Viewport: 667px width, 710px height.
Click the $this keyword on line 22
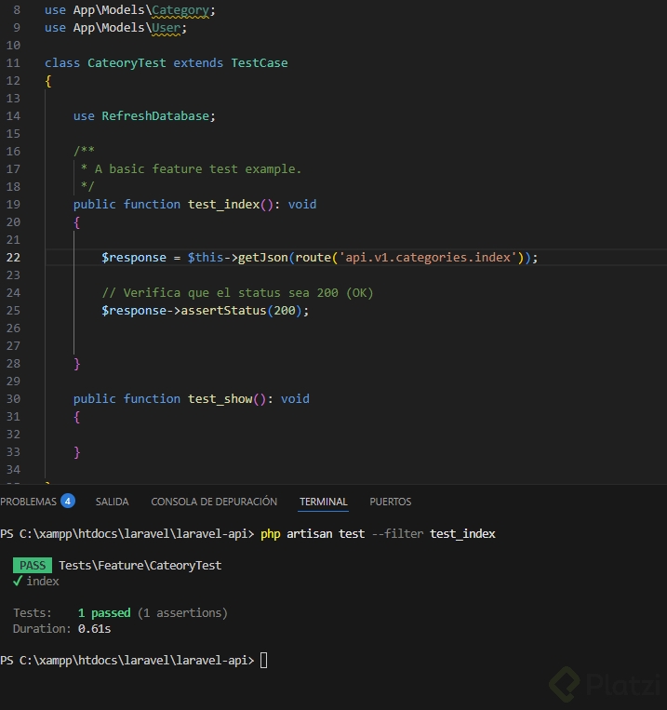[x=206, y=257]
